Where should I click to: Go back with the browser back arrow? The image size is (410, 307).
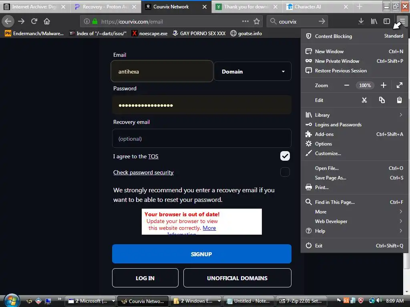8,21
